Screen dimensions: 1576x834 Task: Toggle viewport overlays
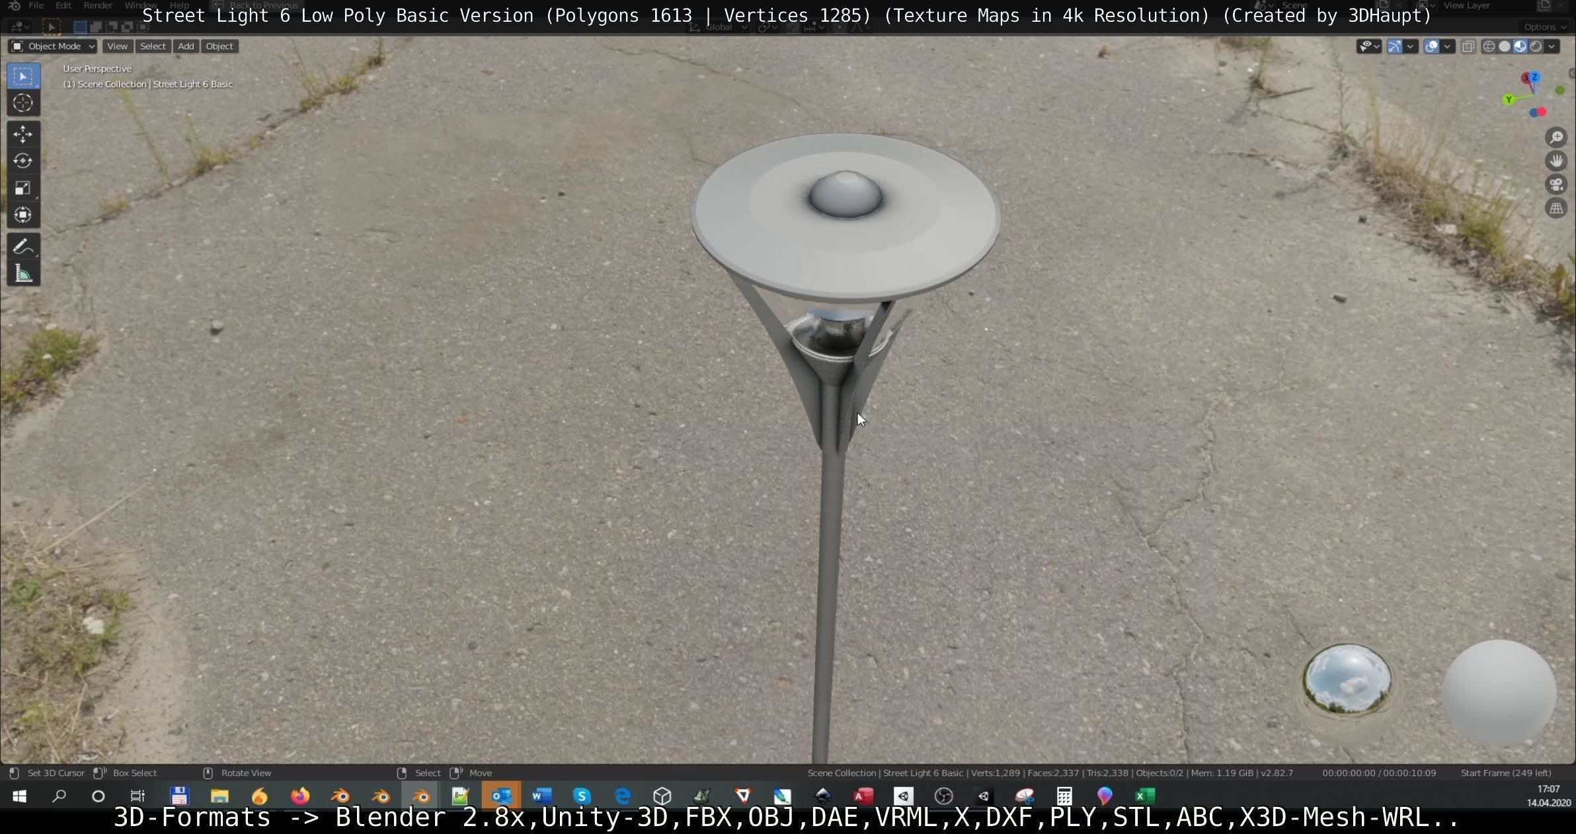pyautogui.click(x=1431, y=46)
